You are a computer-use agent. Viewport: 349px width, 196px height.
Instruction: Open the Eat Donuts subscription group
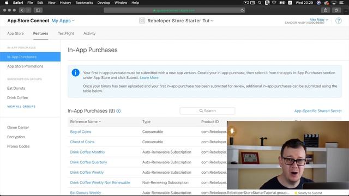pyautogui.click(x=16, y=88)
